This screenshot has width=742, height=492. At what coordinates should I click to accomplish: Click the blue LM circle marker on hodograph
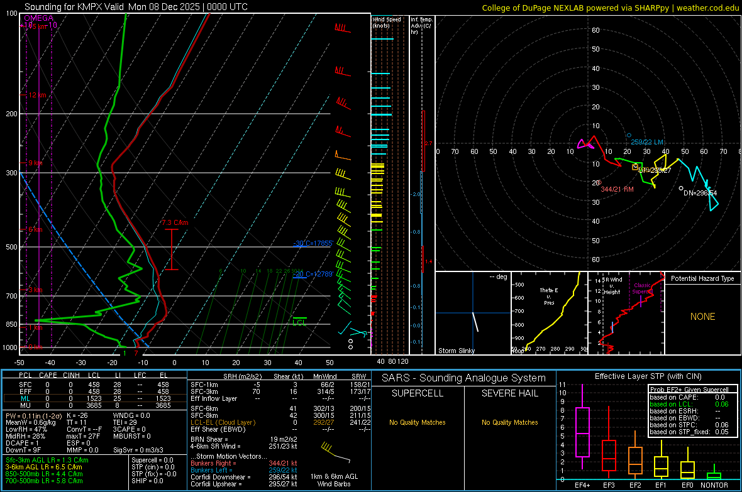tap(629, 135)
